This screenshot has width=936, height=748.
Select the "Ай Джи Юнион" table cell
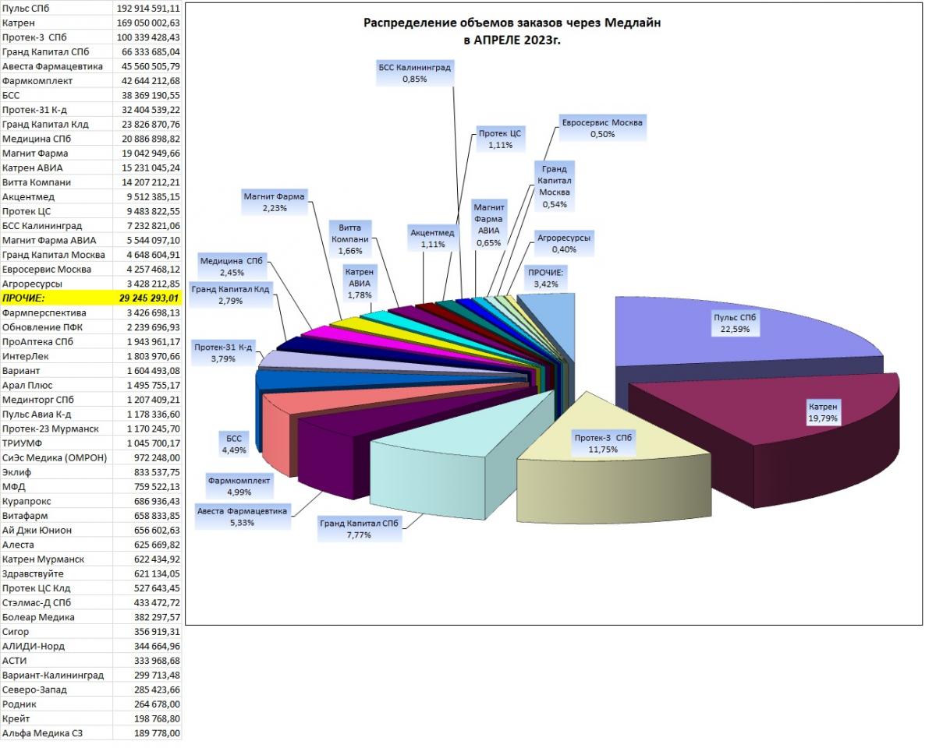pyautogui.click(x=56, y=530)
